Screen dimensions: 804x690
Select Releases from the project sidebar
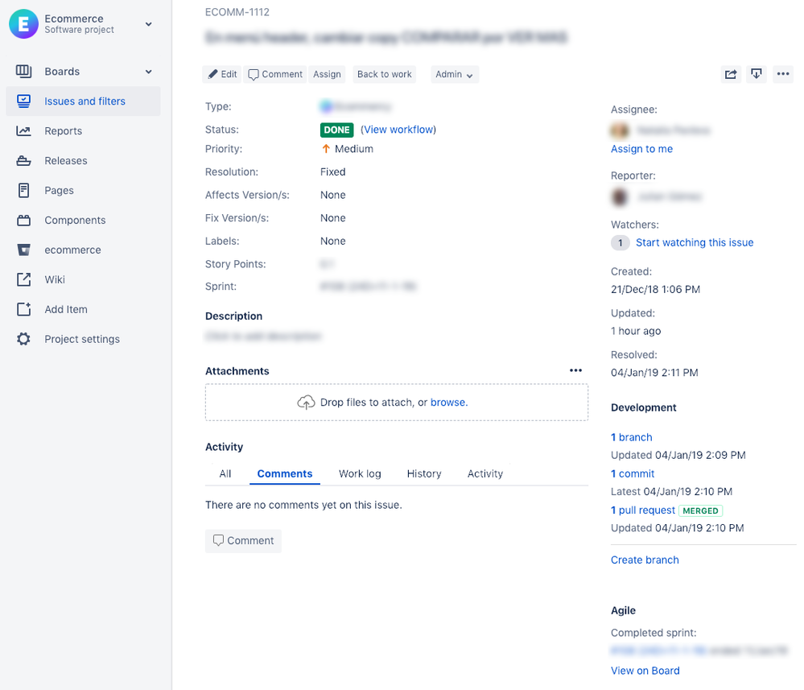click(68, 160)
